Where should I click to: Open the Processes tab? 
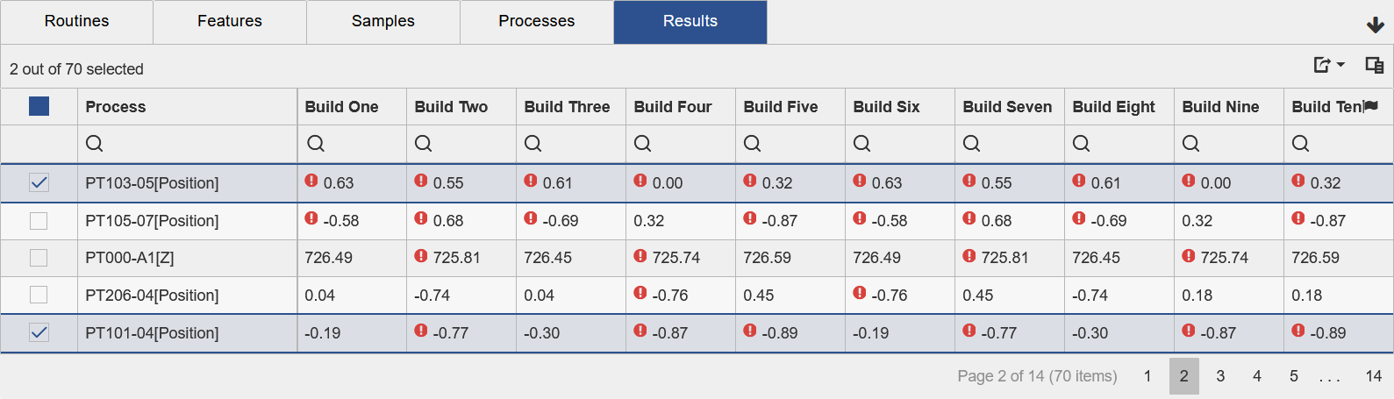pos(536,21)
